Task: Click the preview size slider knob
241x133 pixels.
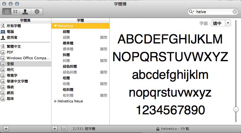Action: pyautogui.click(x=236, y=109)
